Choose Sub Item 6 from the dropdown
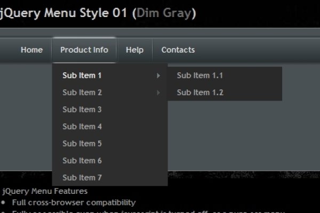Image resolution: width=320 pixels, height=213 pixels. coord(82,161)
